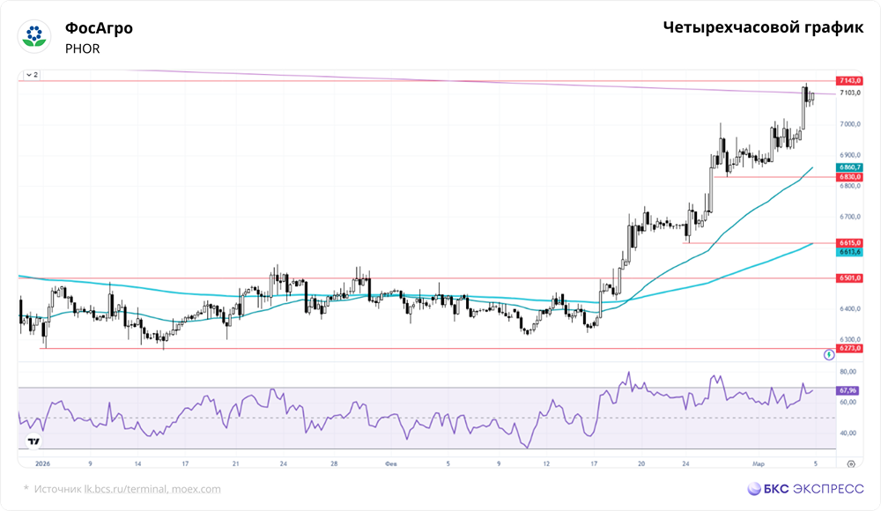Image resolution: width=881 pixels, height=511 pixels.
Task: Select the 6273,0 red level label
Action: (849, 349)
